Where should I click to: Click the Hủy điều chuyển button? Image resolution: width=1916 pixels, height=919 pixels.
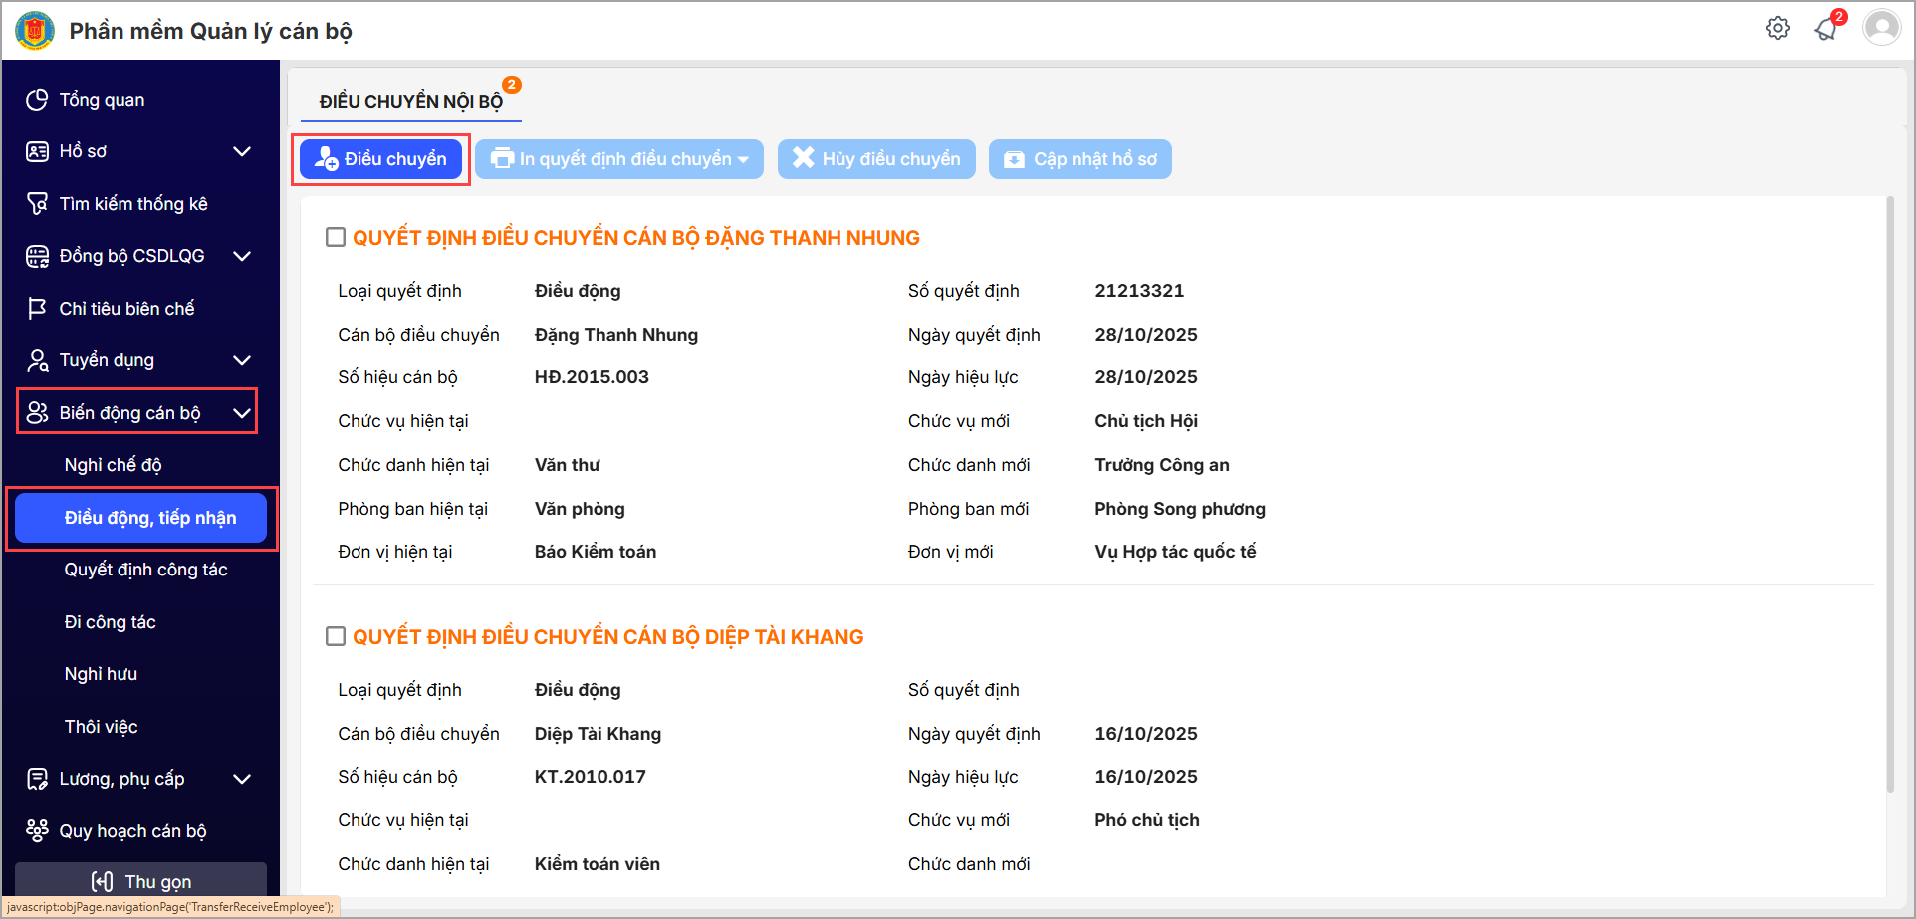point(876,159)
